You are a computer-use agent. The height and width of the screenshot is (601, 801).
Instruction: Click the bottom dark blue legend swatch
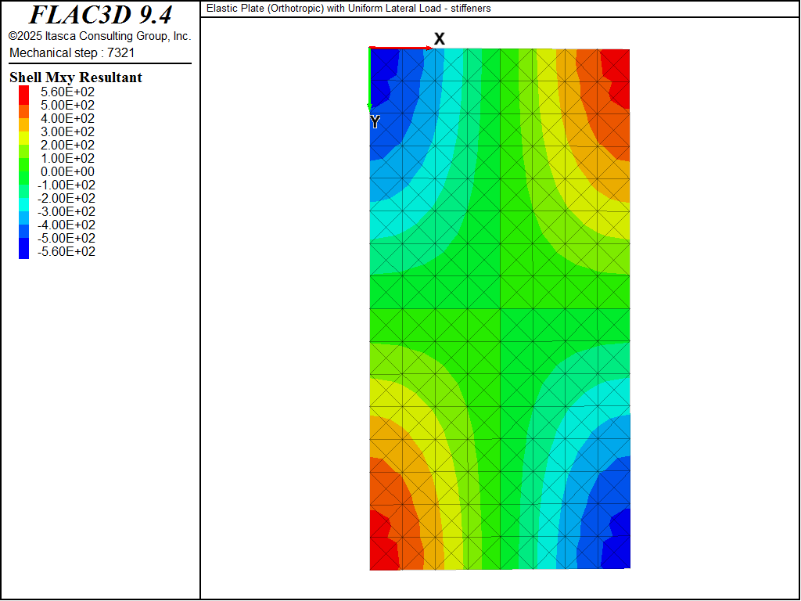[x=24, y=250]
